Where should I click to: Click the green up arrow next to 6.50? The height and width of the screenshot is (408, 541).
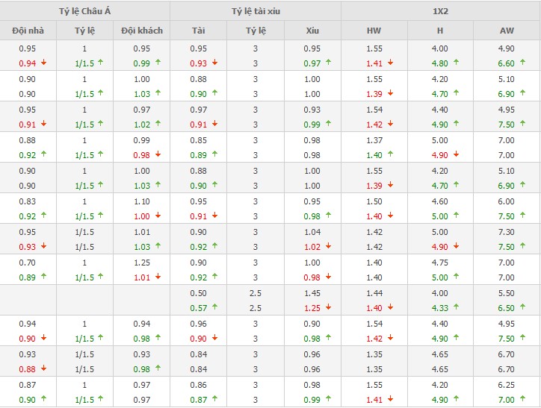[520, 308]
